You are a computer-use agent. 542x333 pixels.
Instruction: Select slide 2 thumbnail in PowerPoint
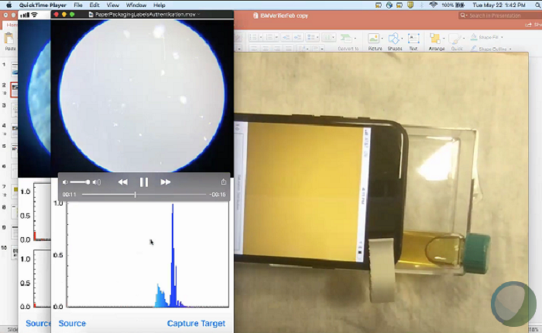[14, 90]
